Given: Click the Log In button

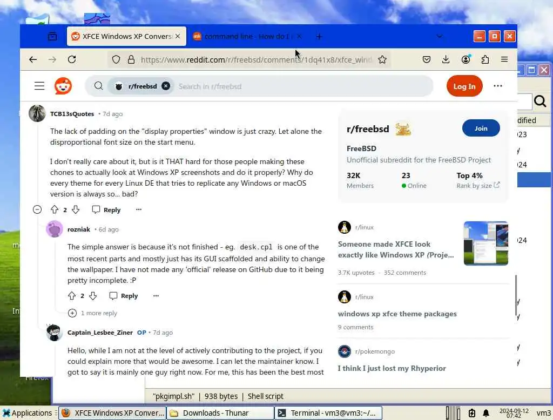Looking at the screenshot, I should (x=464, y=86).
